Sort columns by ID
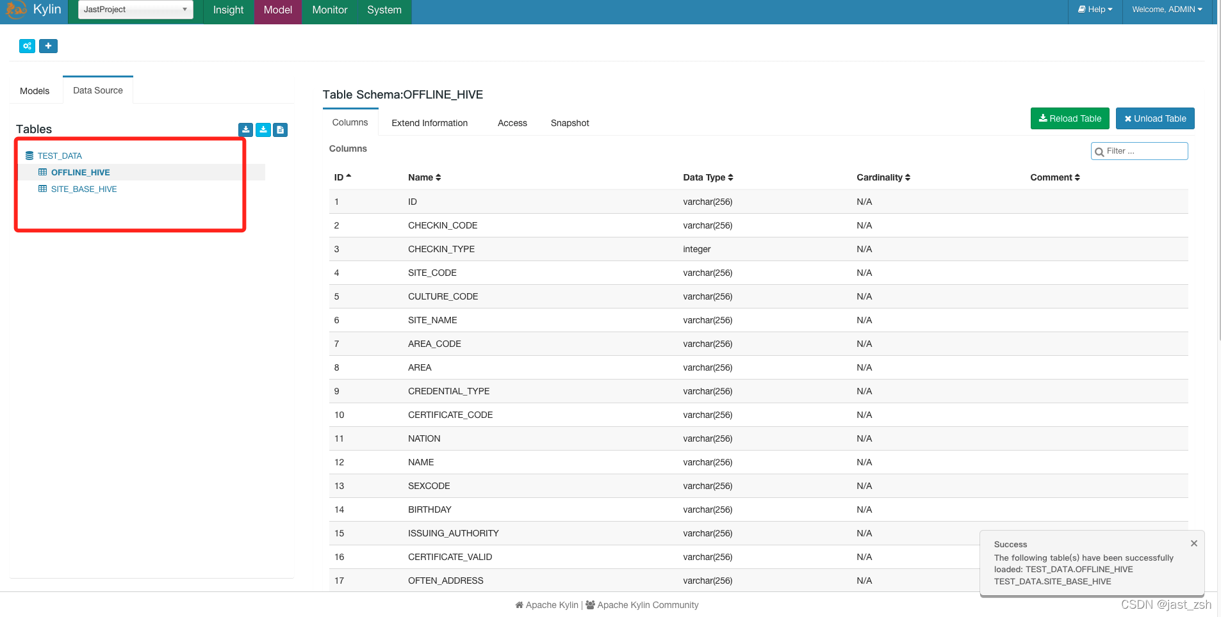 (x=343, y=177)
